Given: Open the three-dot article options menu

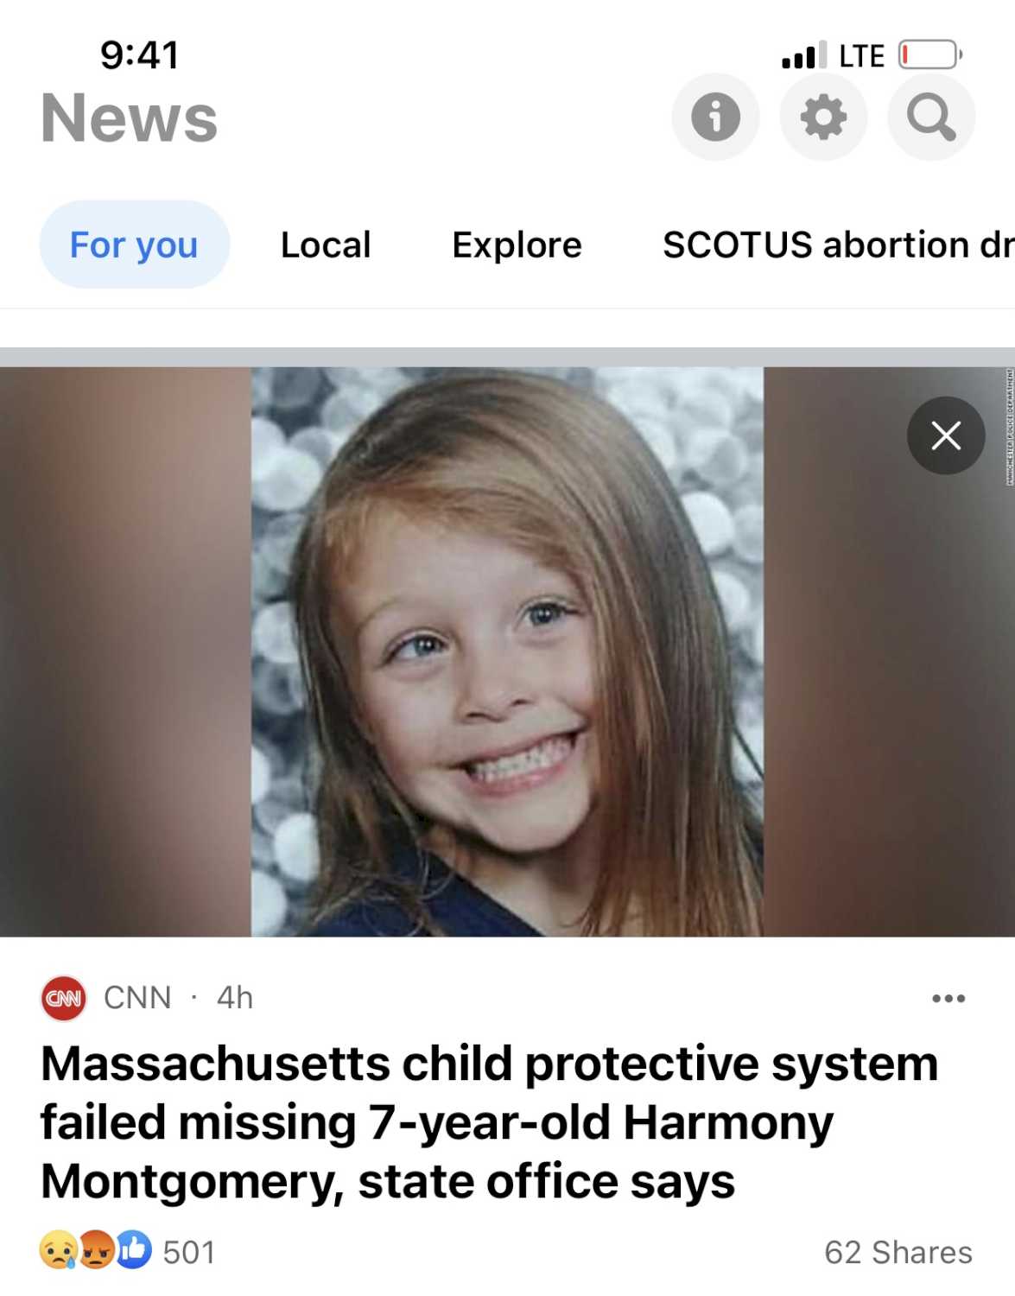Looking at the screenshot, I should [x=948, y=998].
